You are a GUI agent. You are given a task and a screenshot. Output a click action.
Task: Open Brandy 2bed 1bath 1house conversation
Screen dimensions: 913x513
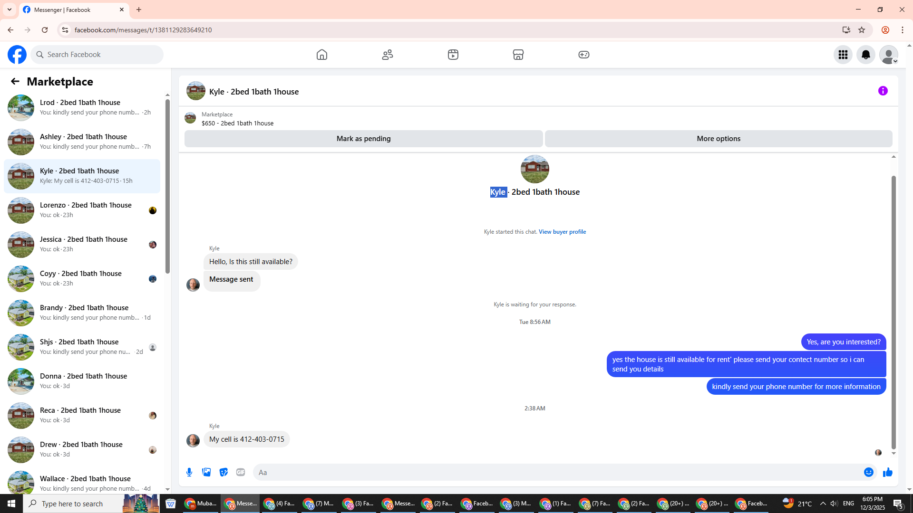[82, 313]
